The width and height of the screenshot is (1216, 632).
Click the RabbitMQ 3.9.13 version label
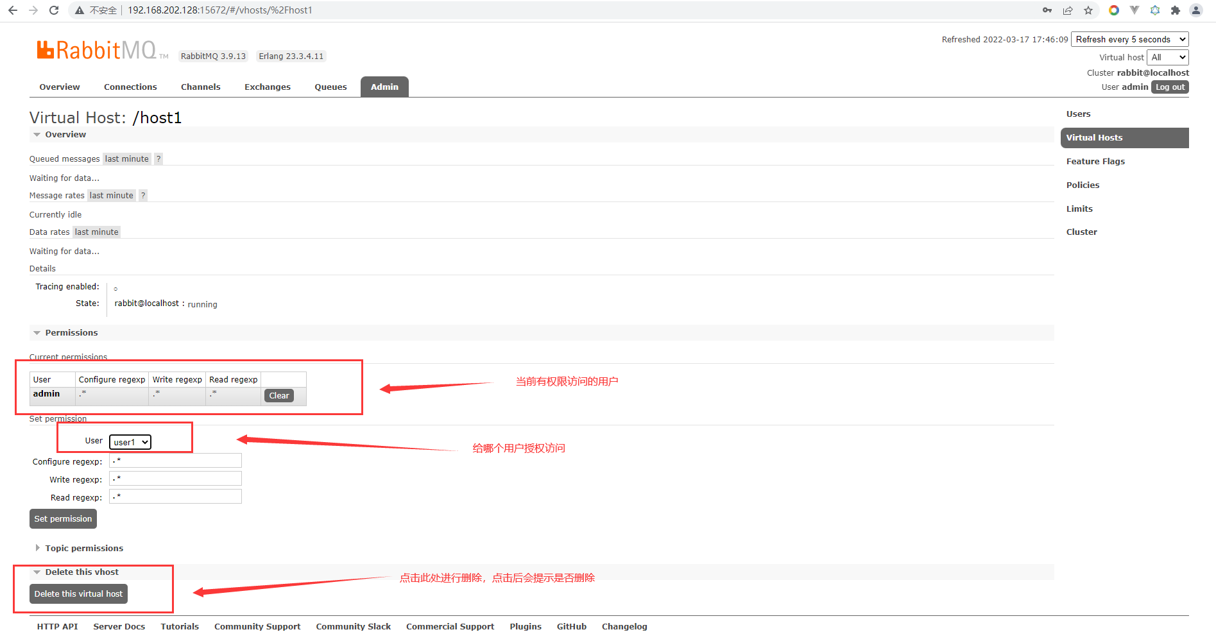[x=213, y=56]
